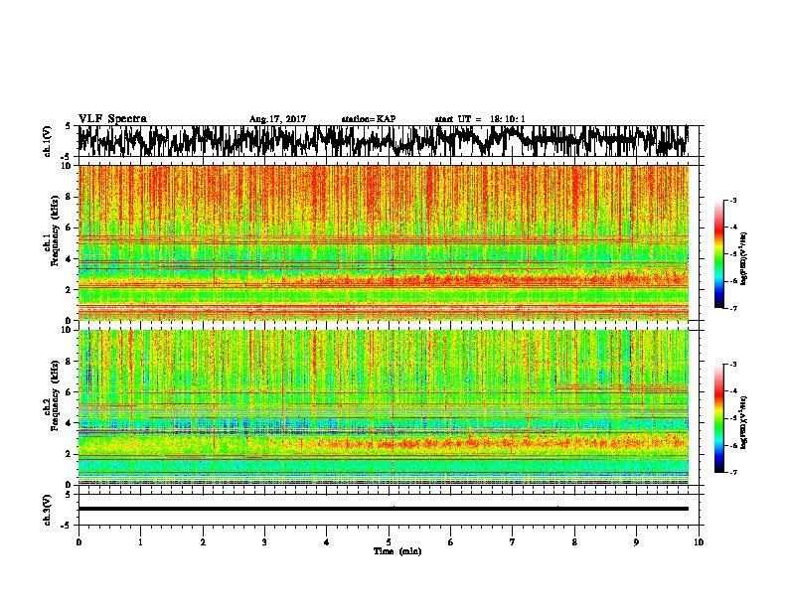Image resolution: width=787 pixels, height=608 pixels.
Task: Click time axis tick label "5"
Action: coord(389,542)
